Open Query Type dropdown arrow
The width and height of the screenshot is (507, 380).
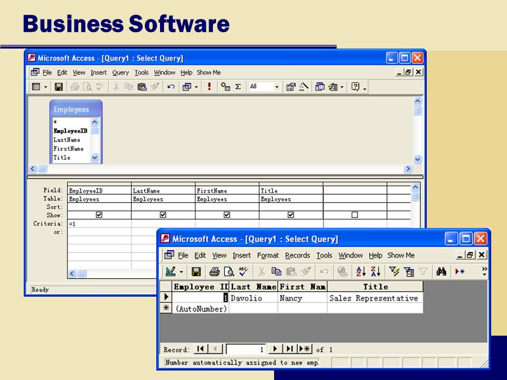(x=196, y=87)
